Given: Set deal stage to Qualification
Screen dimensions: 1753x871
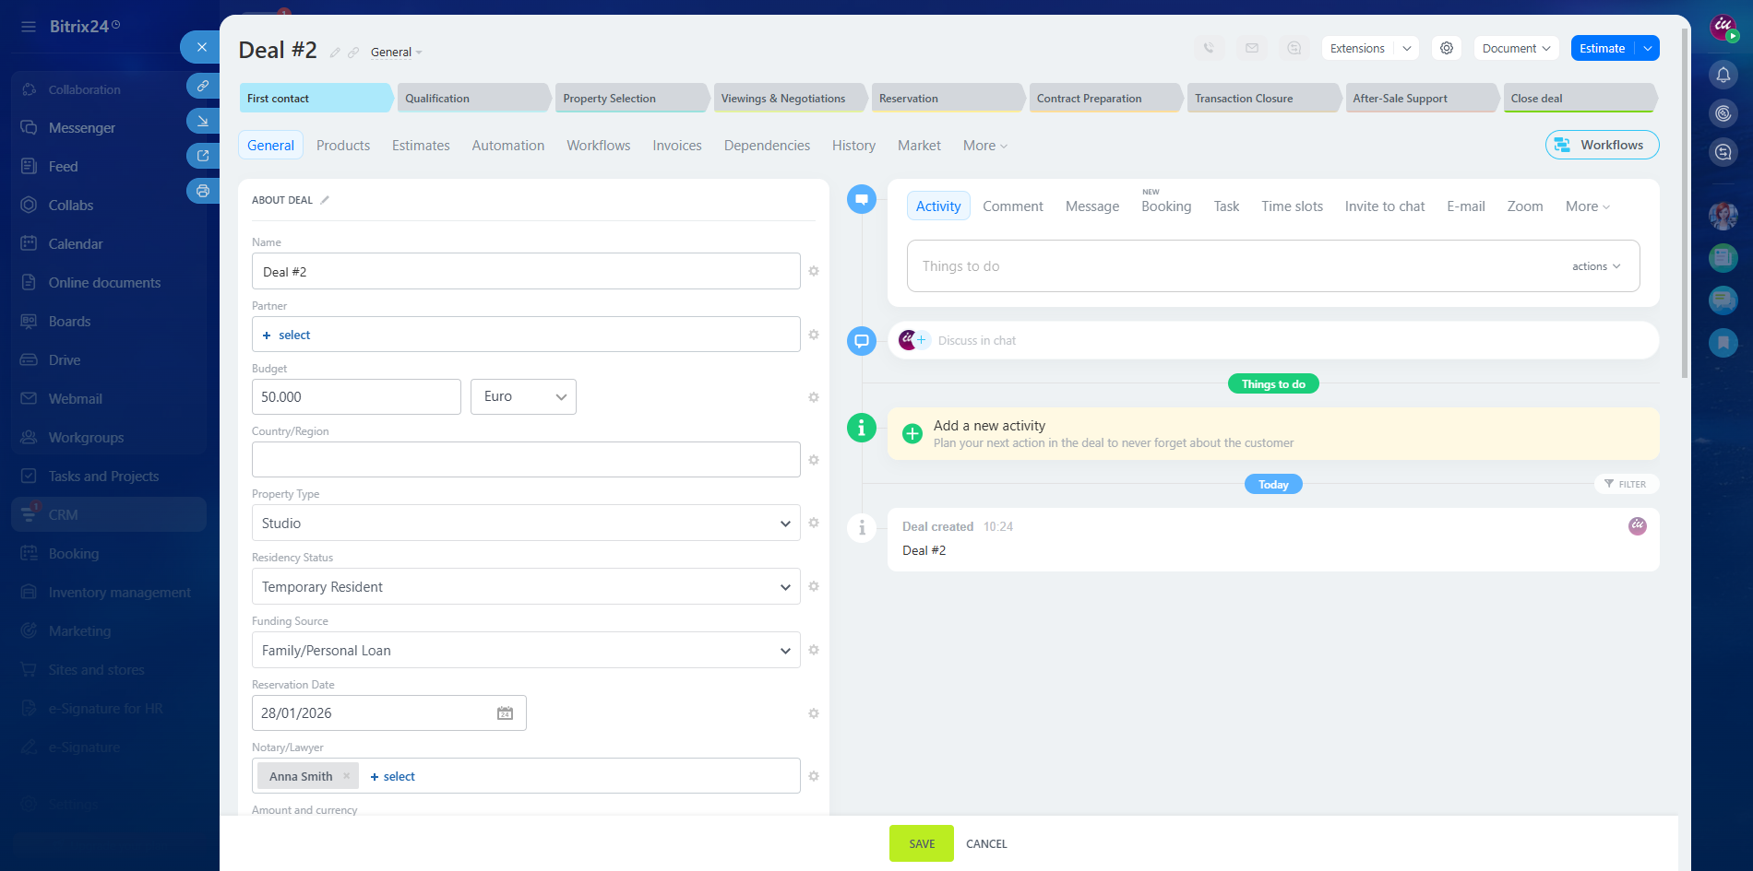Looking at the screenshot, I should pyautogui.click(x=472, y=99).
